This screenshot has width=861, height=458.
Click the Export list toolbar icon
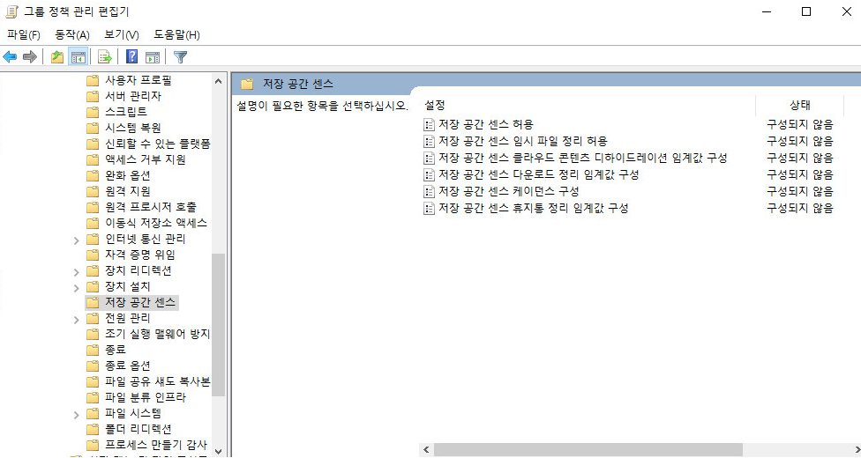105,56
